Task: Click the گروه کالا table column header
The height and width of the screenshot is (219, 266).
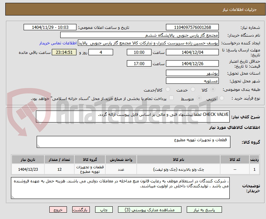Action: point(90,159)
